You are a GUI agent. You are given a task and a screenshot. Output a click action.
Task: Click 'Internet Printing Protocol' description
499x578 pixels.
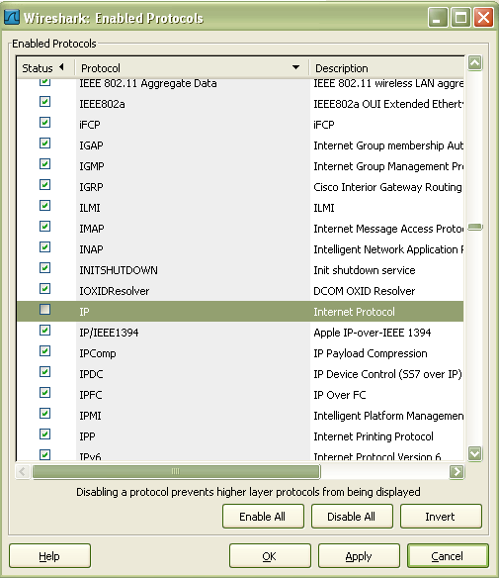[374, 436]
